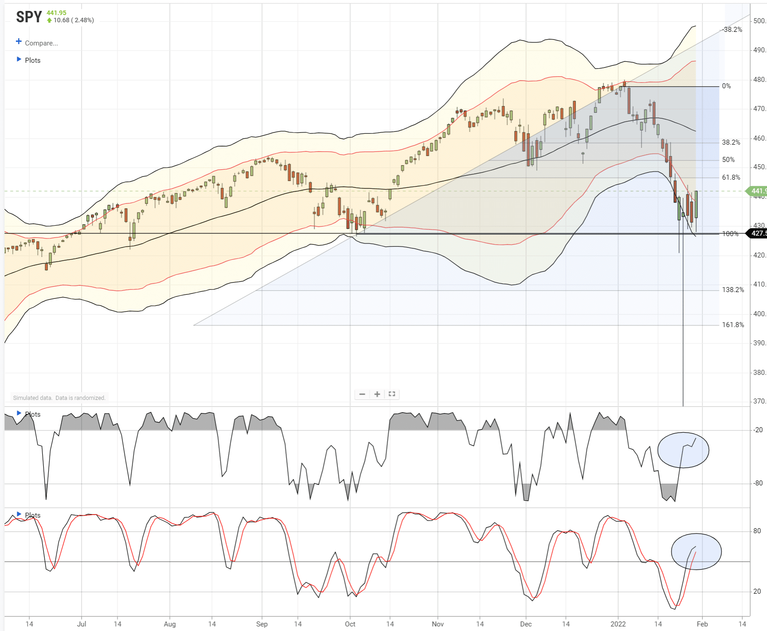Click the Nov label on time axis
Viewport: 767px width, 631px height.
[438, 624]
